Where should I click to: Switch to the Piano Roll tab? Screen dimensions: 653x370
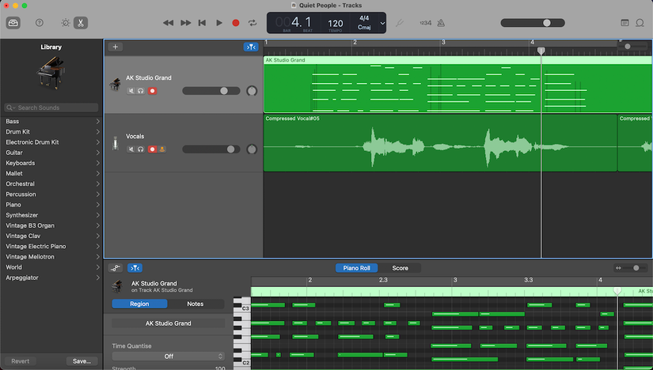tap(356, 268)
